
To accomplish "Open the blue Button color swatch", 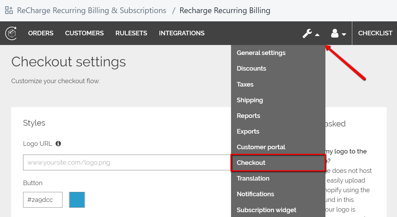I will click(x=77, y=200).
